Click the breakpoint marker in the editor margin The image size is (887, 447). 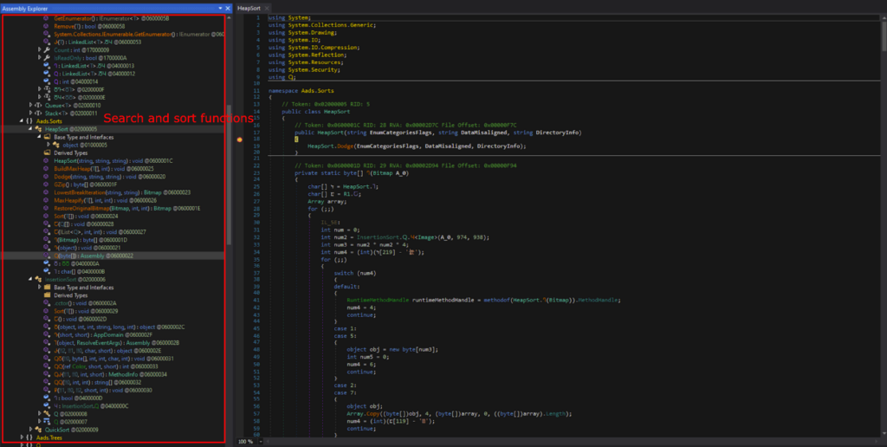(x=239, y=139)
